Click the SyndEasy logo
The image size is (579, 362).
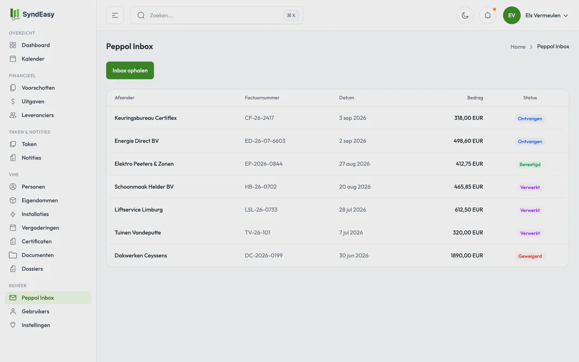tap(32, 14)
